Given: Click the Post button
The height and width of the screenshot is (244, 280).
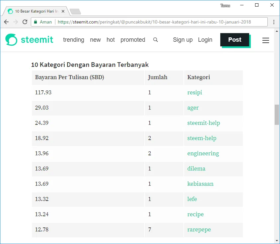Looking at the screenshot, I should (x=235, y=40).
